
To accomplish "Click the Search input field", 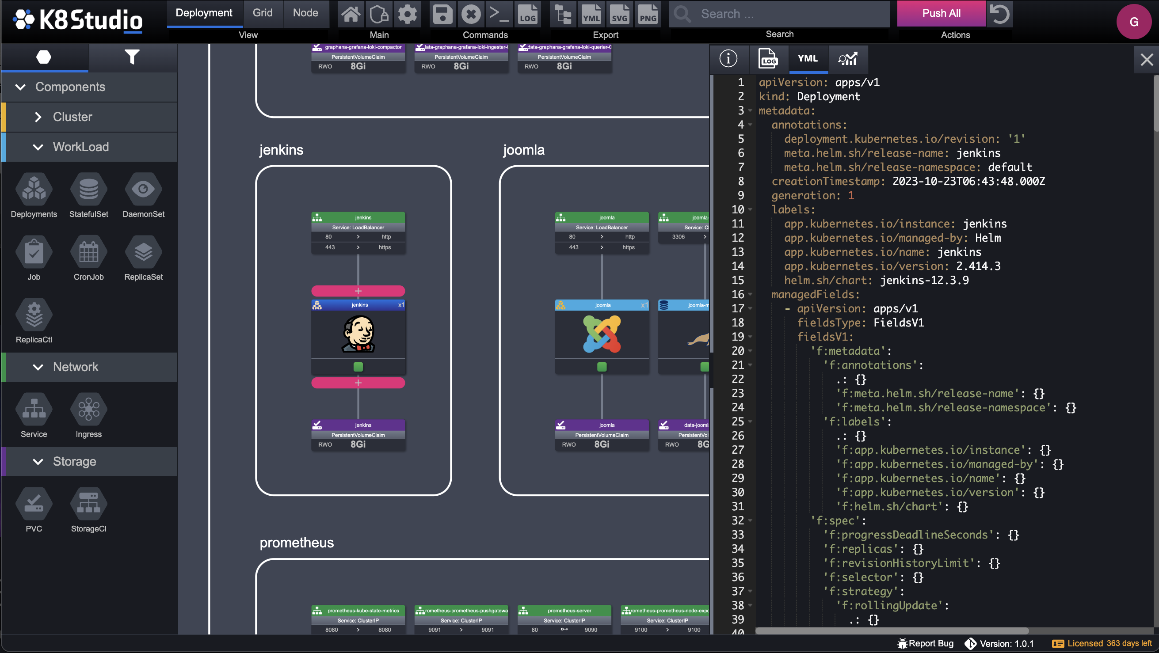I will (x=780, y=14).
